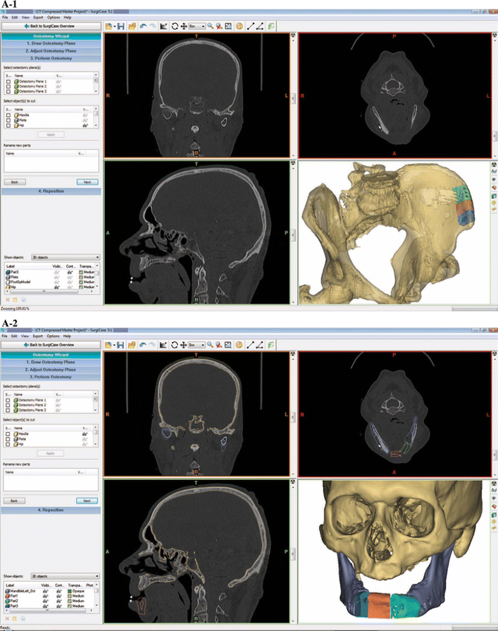This screenshot has width=498, height=631.
Task: Select Zoom magnifier tool in A-2 toolbar
Action: pos(210,345)
